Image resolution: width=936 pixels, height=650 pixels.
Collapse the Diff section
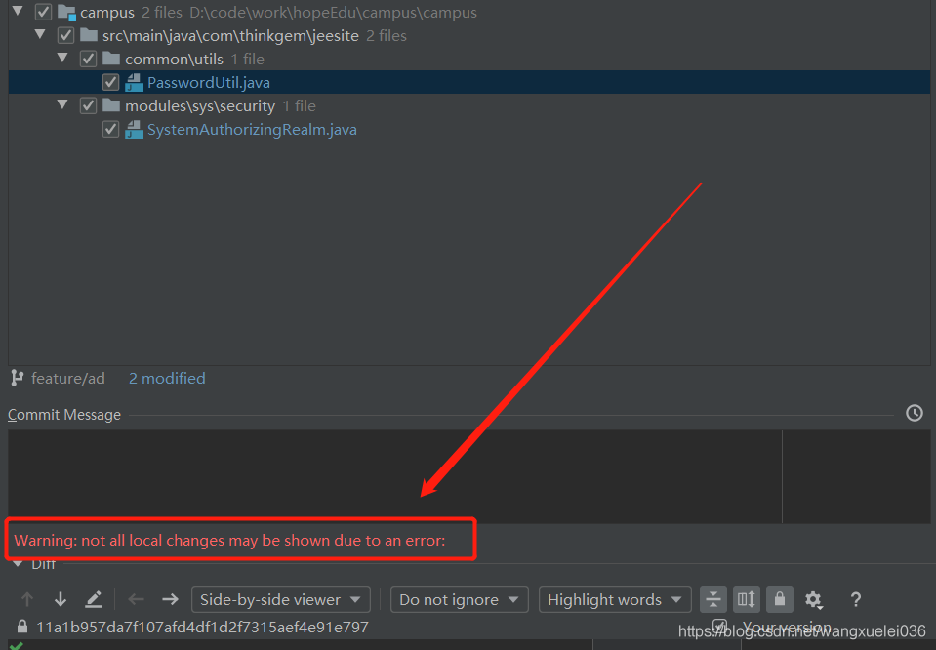point(18,563)
